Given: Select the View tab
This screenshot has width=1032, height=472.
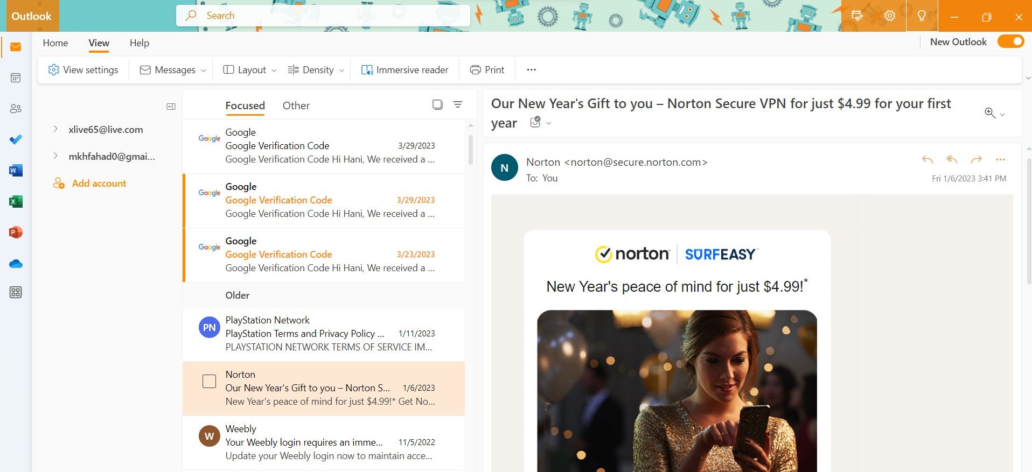Looking at the screenshot, I should coord(99,43).
